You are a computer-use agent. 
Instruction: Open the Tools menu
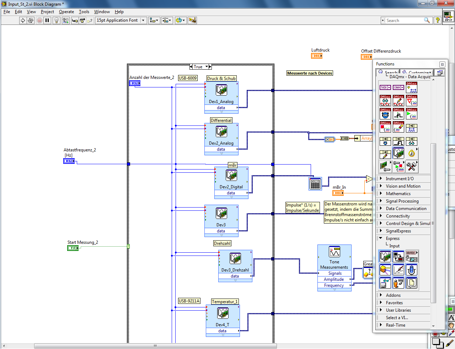(84, 12)
